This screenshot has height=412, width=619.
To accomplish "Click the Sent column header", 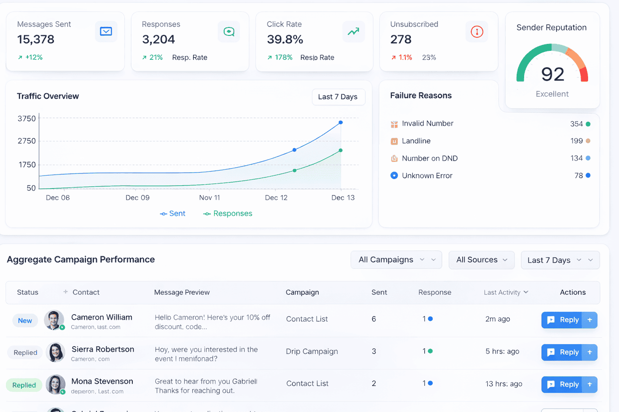I will coord(379,292).
